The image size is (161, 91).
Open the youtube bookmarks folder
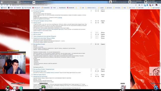[101, 8]
